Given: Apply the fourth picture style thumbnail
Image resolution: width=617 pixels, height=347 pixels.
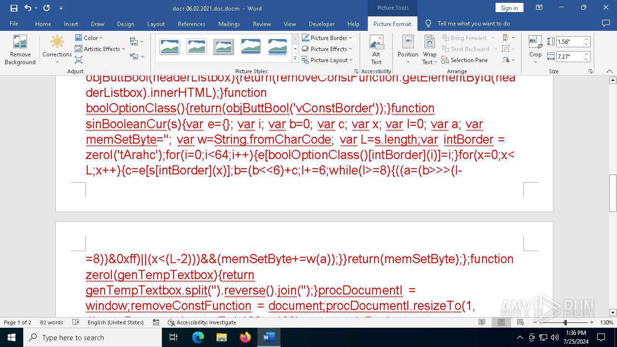Looking at the screenshot, I should click(x=251, y=47).
